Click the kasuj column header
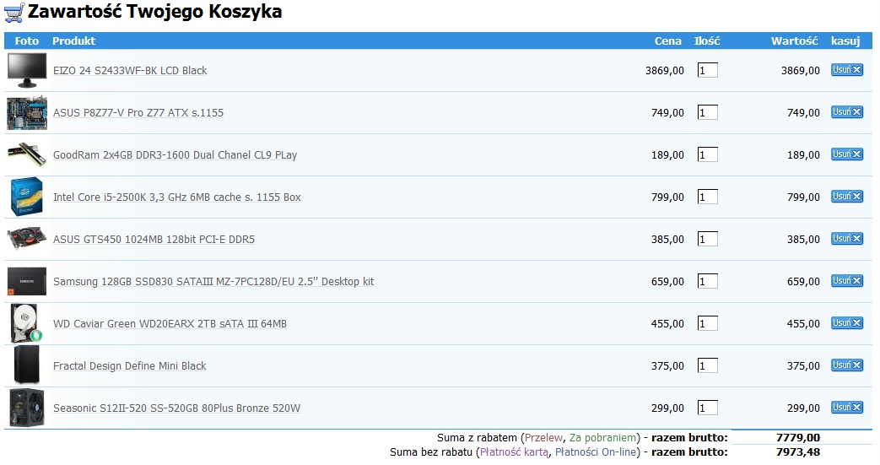This screenshot has height=465, width=880. click(x=845, y=41)
